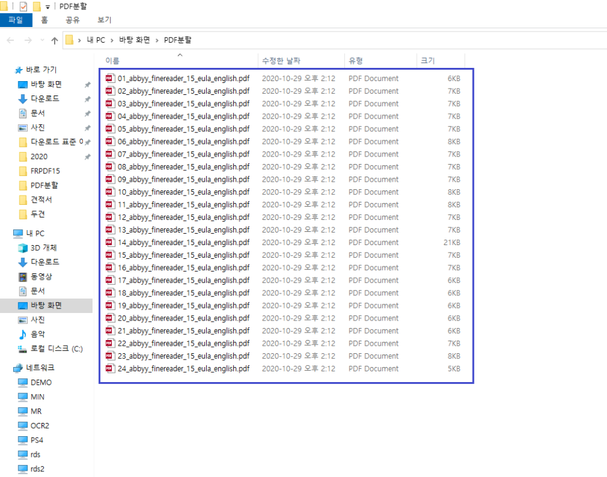Open 3D 개체 under 내 PC

tap(43, 248)
